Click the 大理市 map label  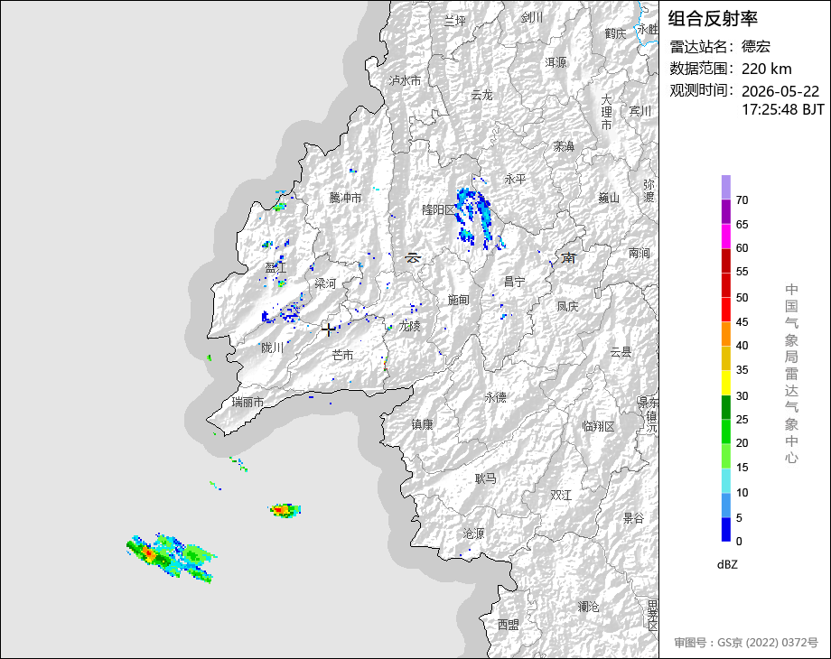coord(606,112)
